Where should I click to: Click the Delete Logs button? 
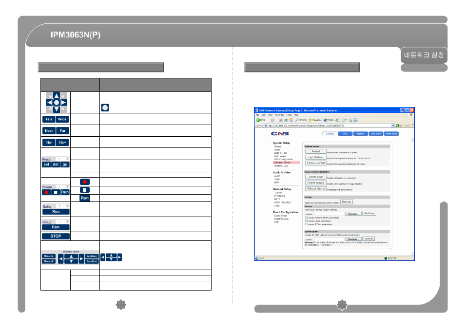click(x=316, y=177)
